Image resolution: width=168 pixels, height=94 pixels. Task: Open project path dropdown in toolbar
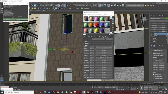click(135, 5)
